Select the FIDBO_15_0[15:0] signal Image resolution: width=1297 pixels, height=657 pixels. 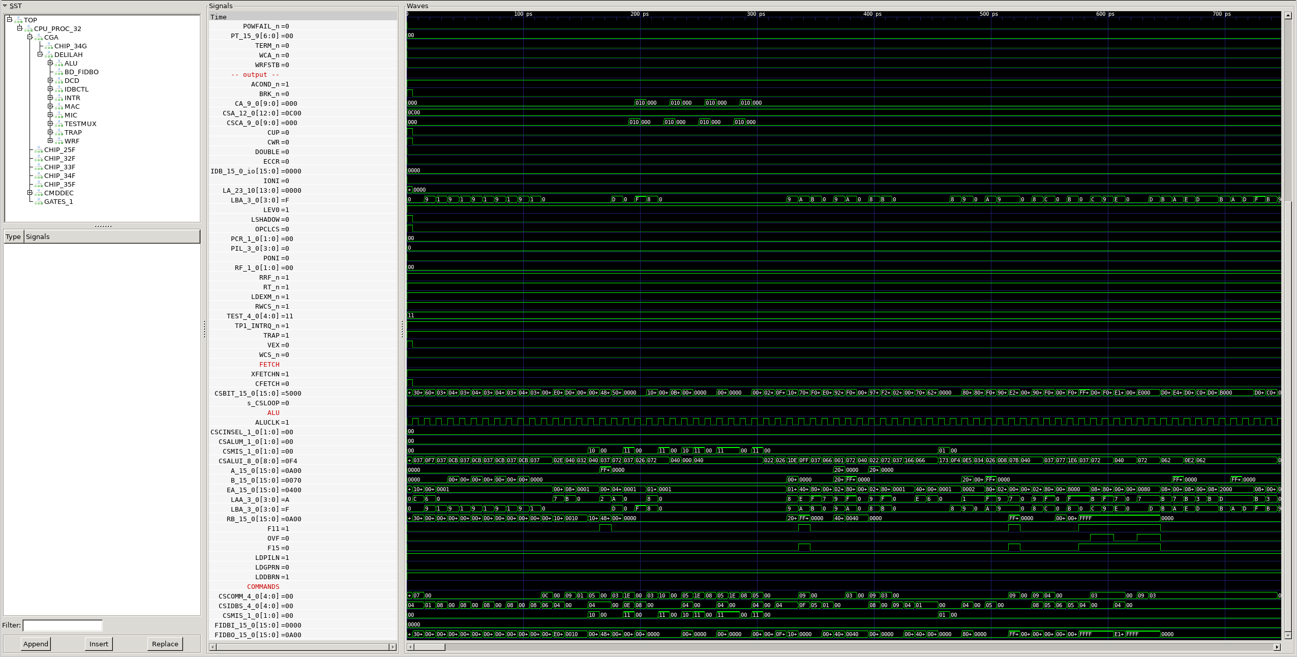pos(303,635)
